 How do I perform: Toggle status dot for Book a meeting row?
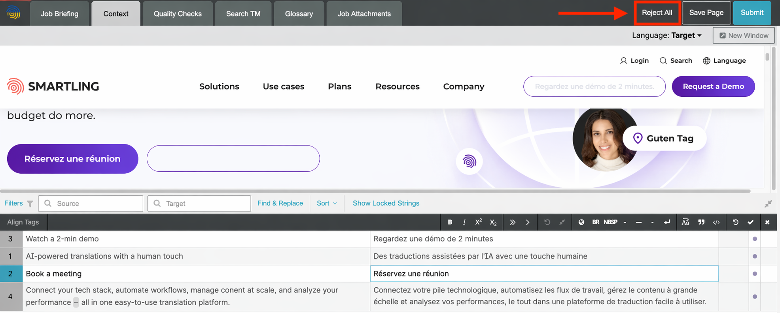click(755, 274)
